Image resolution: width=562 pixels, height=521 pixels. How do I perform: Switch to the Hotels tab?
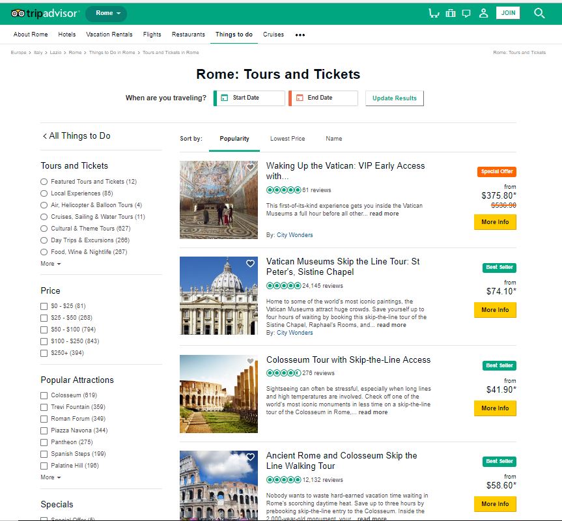coord(66,34)
